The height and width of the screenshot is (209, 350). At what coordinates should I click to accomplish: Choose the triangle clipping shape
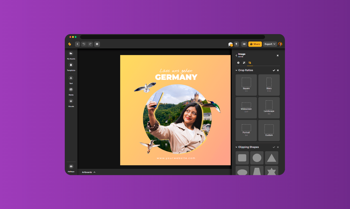tap(272, 158)
